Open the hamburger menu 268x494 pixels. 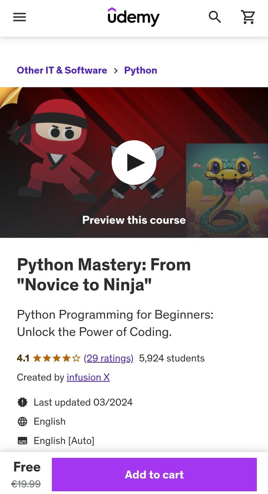click(x=19, y=17)
